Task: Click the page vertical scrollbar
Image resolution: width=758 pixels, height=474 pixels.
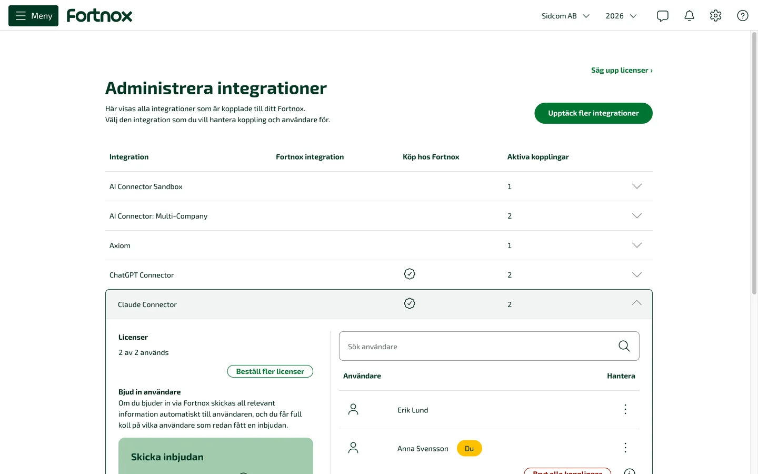Action: click(x=754, y=163)
